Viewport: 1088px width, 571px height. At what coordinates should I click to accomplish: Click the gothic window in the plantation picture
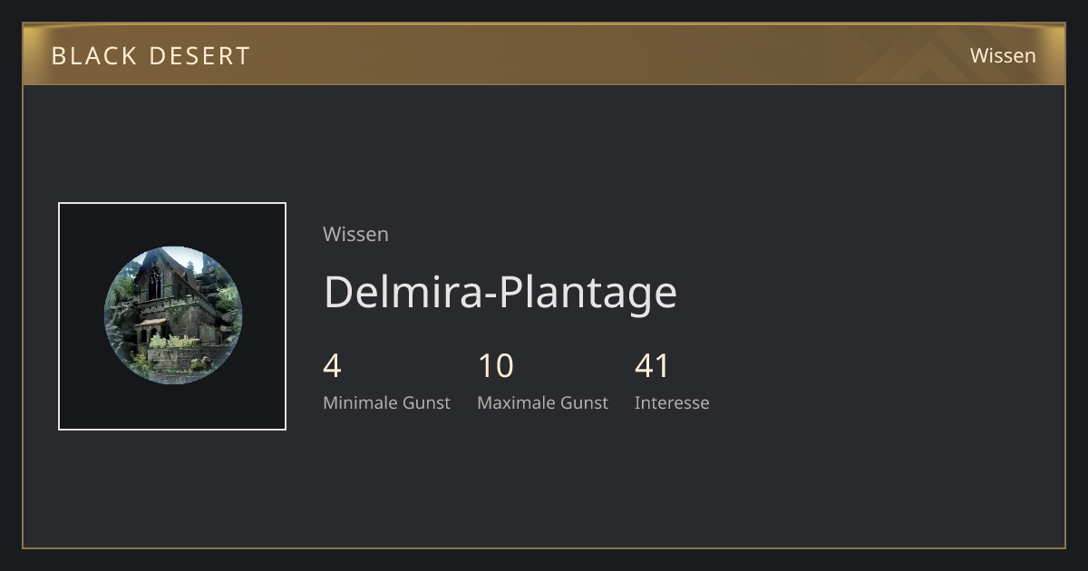(x=155, y=284)
